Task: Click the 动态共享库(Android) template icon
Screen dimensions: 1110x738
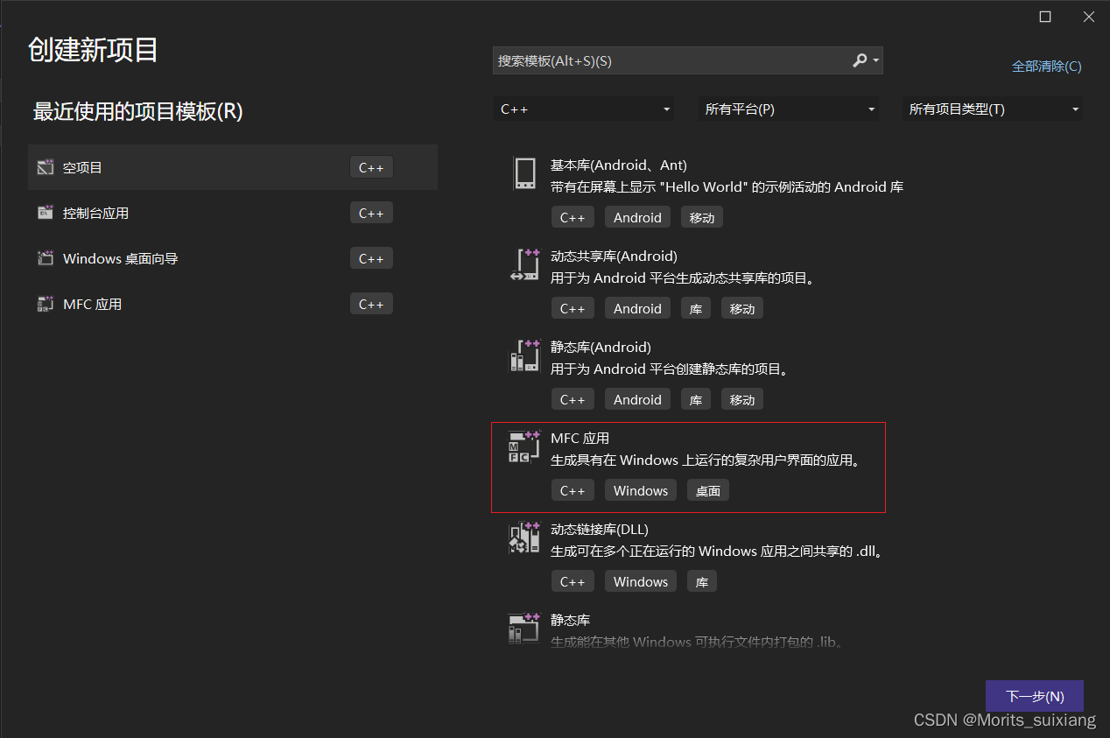Action: 524,264
